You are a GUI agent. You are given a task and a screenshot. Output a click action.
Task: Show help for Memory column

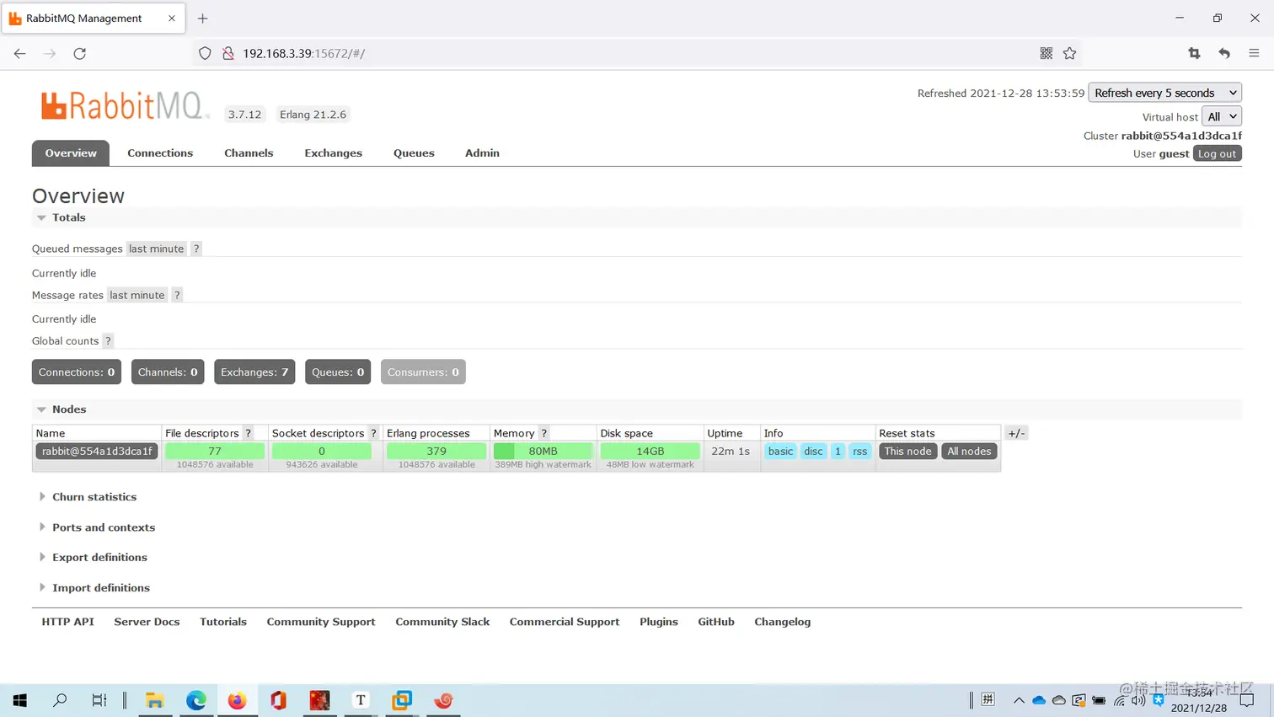544,433
